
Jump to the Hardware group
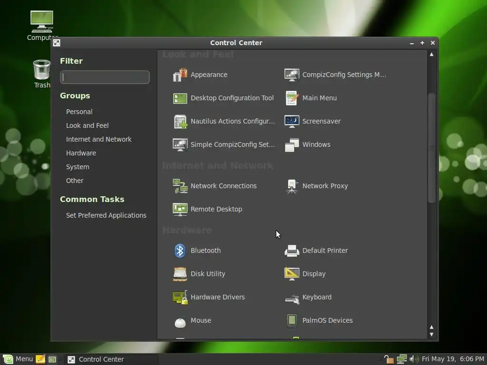point(81,153)
